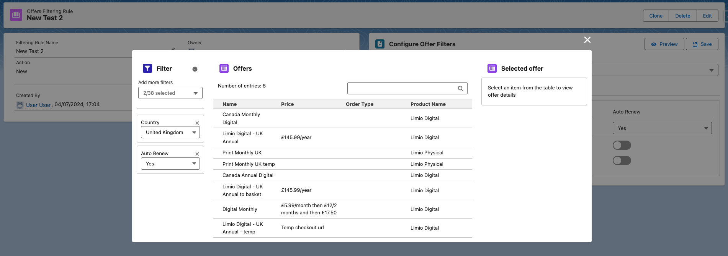Toggle the first switch under Auto Renew
728x256 pixels.
pos(622,145)
